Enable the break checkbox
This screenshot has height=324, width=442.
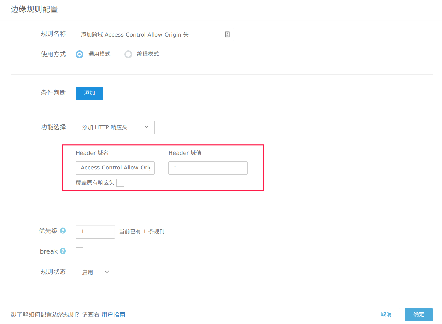click(x=80, y=251)
